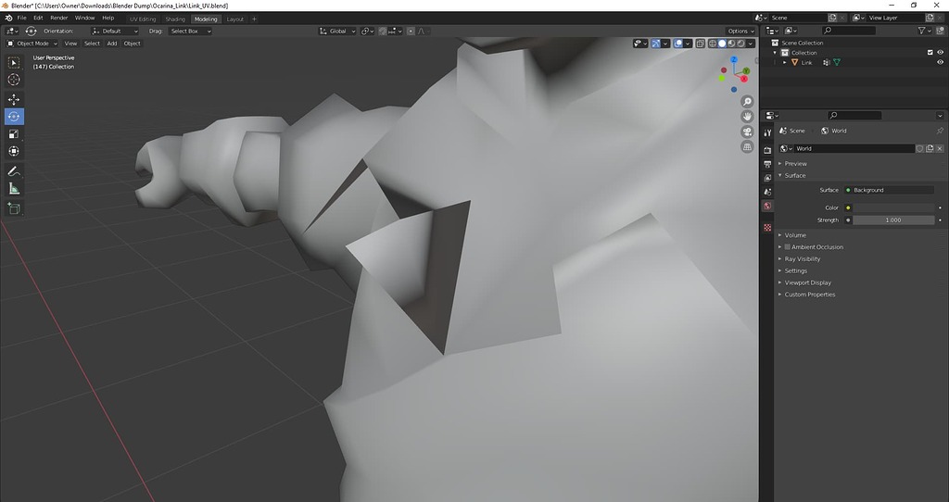Screen dimensions: 949x502
Task: Open the Global transform orientation dropdown
Action: coord(337,31)
